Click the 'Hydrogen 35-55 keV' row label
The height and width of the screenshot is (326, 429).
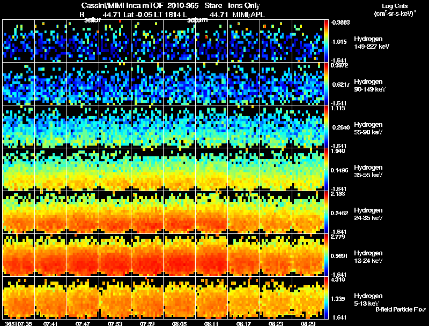(368, 171)
